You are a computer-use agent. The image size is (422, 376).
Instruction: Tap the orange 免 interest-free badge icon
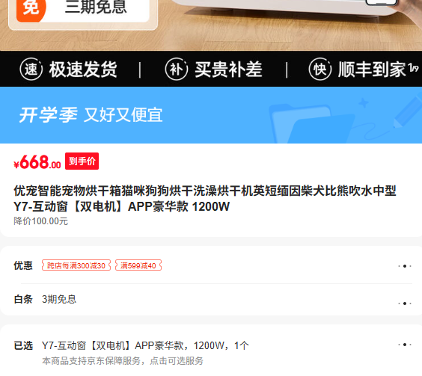coord(31,10)
